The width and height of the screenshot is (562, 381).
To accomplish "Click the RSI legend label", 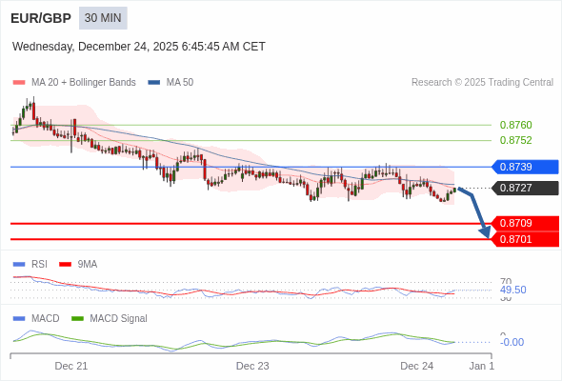I will pyautogui.click(x=39, y=264).
